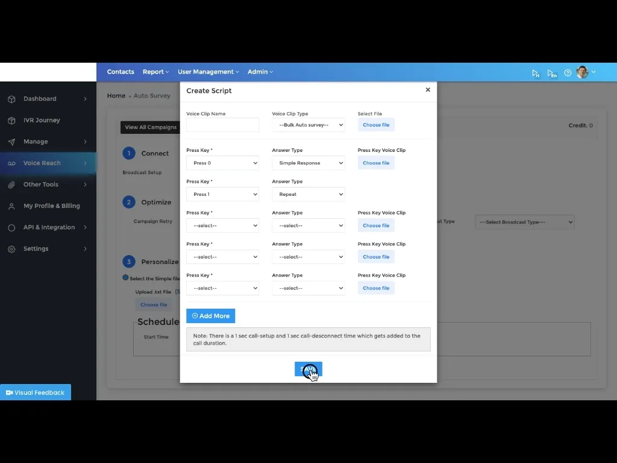This screenshot has width=617, height=463.
Task: Open the Press 1 key dropdown
Action: point(223,194)
